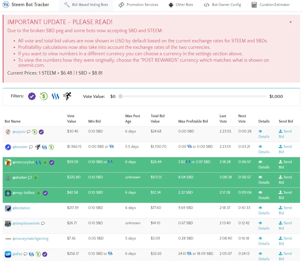Toggle the running man filter icon
The width and height of the screenshot is (303, 261).
67,96
